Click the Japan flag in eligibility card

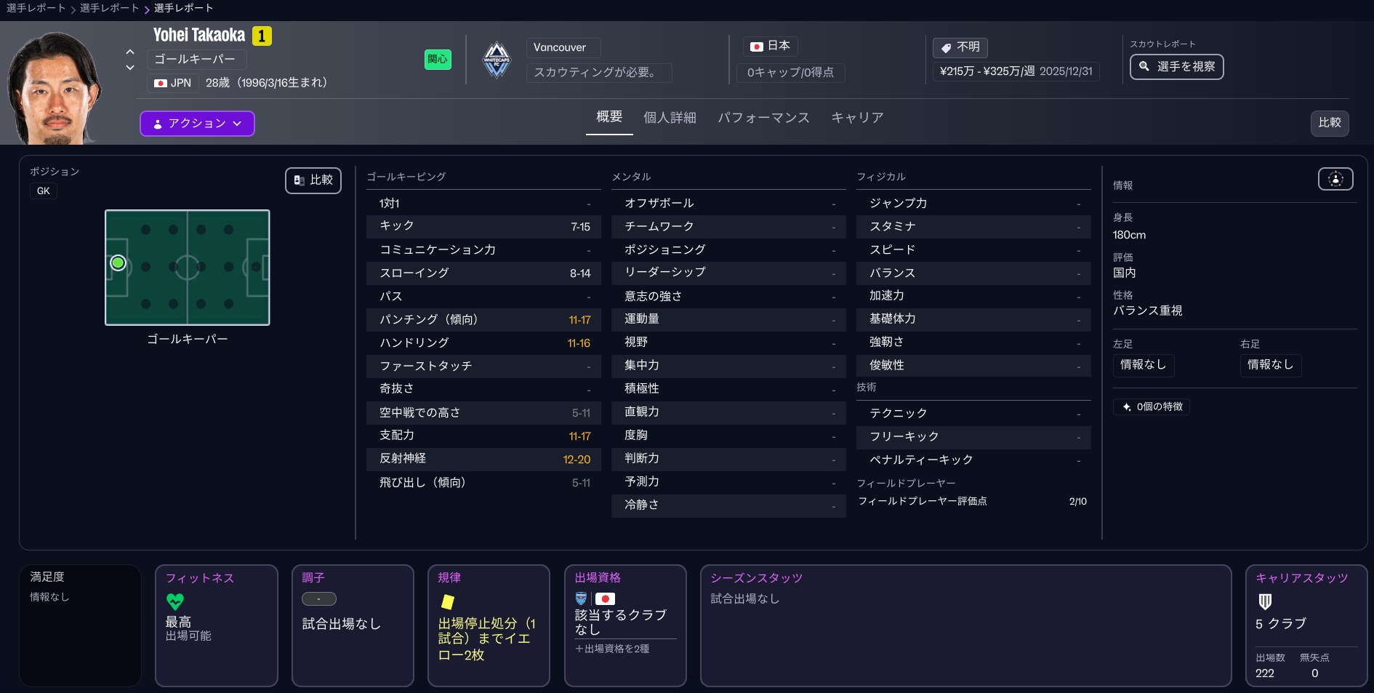605,598
